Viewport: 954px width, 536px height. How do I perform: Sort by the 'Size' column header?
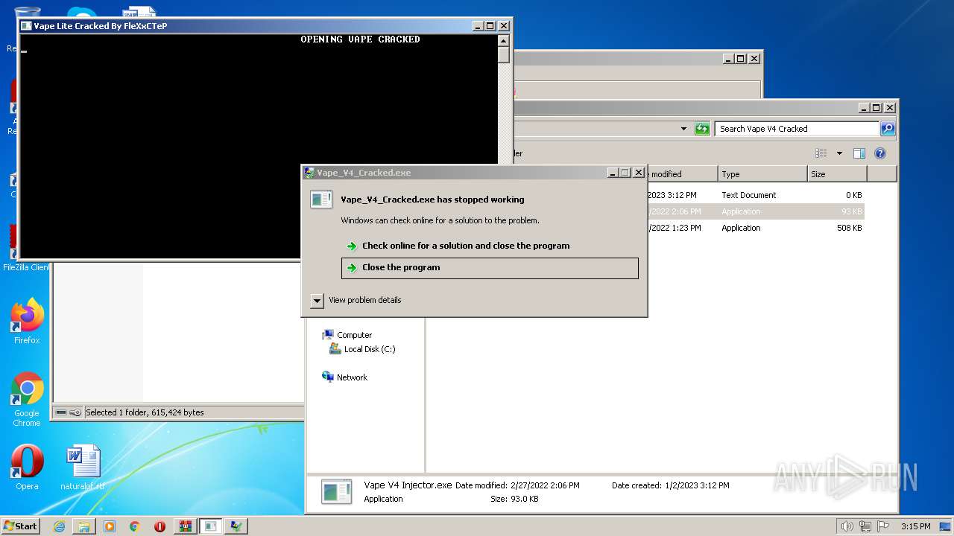[x=837, y=174]
